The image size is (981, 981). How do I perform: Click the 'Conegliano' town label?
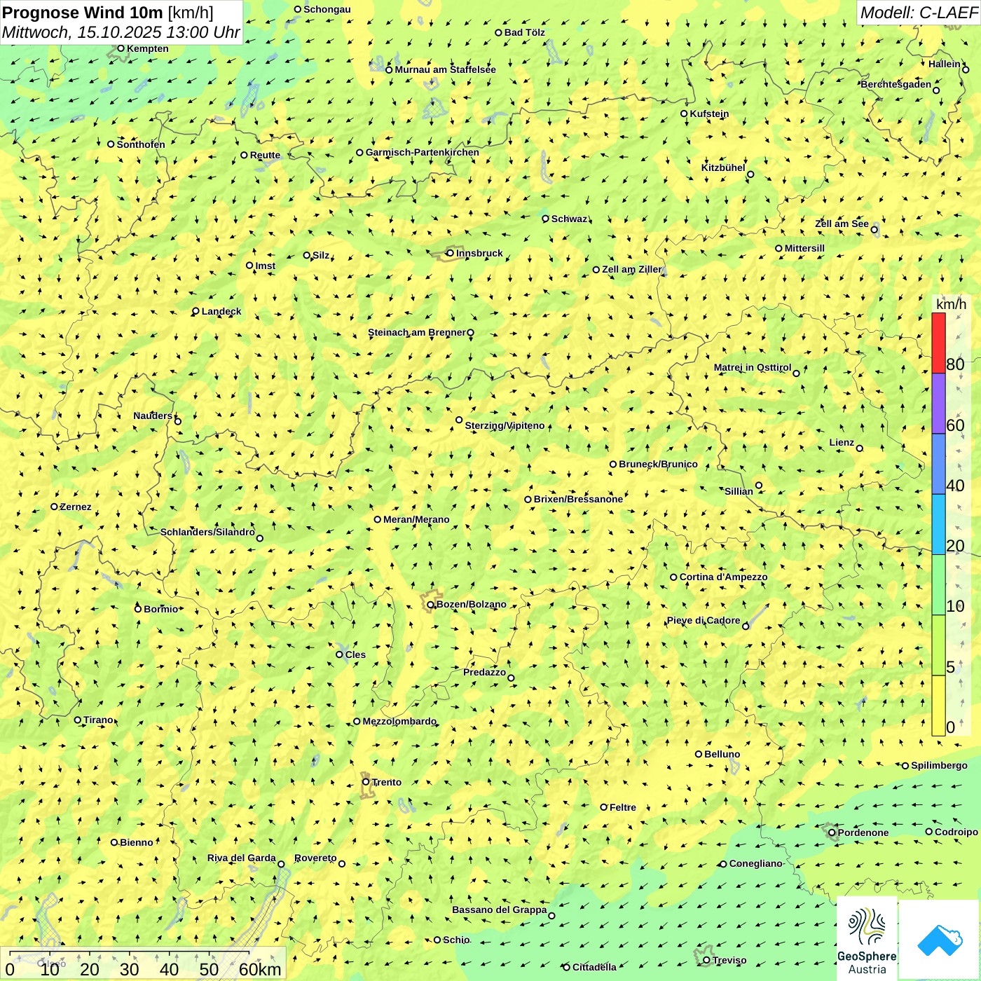tap(755, 863)
